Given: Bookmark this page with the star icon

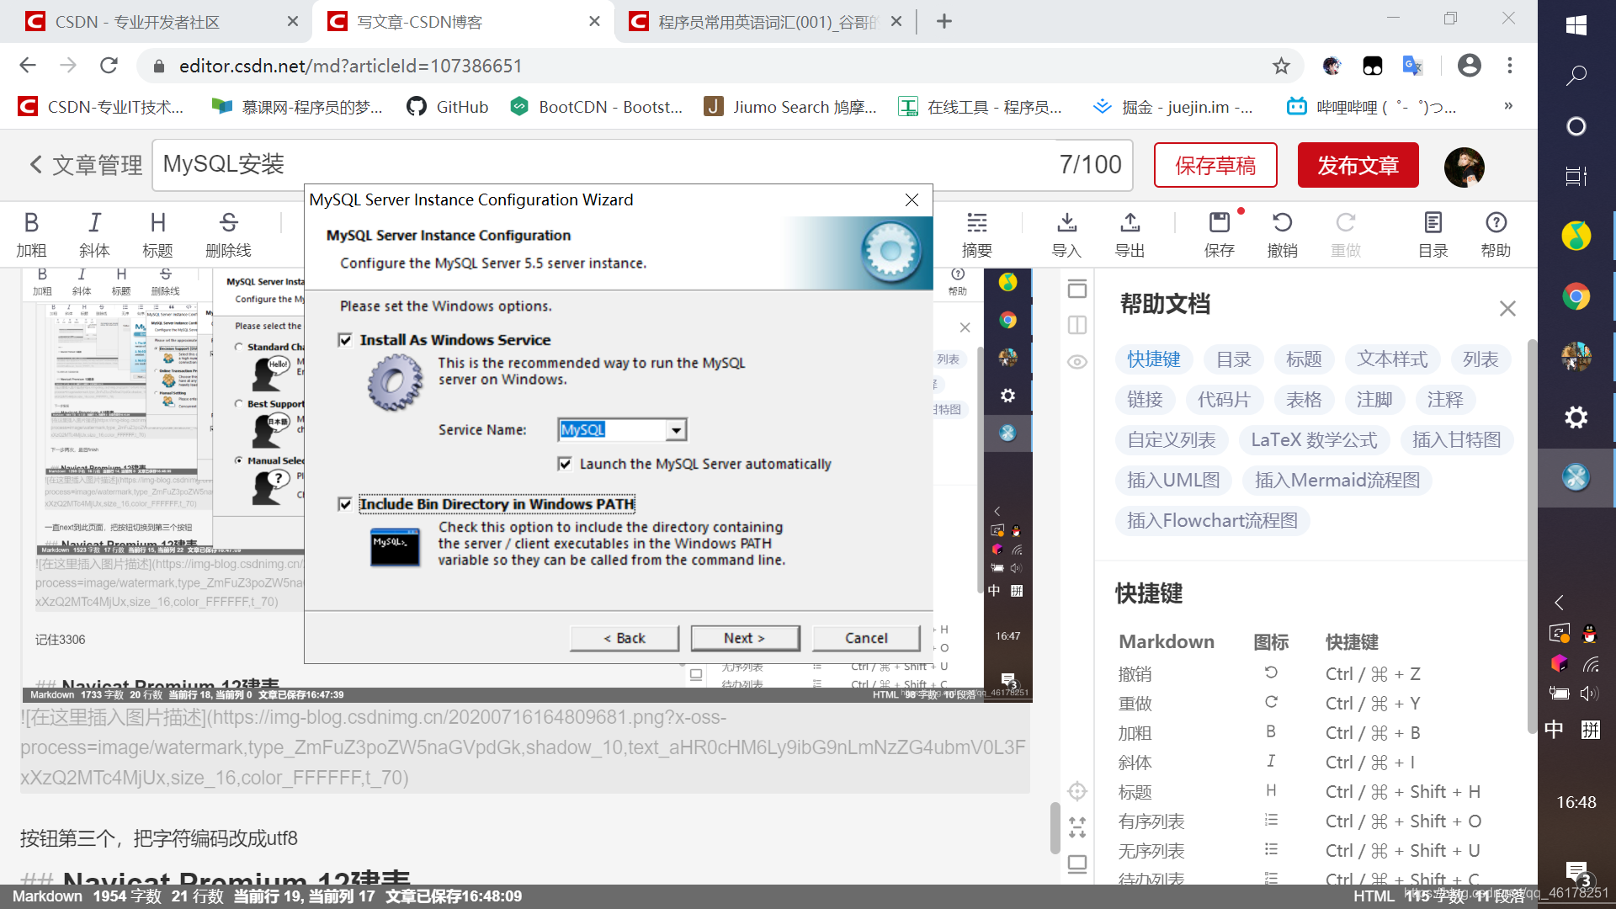Looking at the screenshot, I should pyautogui.click(x=1281, y=66).
